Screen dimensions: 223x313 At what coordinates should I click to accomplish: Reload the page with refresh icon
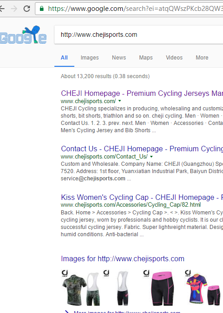pos(27,9)
